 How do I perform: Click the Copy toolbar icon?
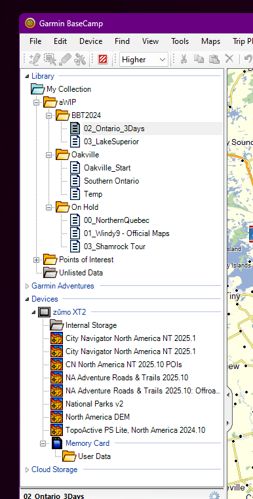pyautogui.click(x=199, y=59)
